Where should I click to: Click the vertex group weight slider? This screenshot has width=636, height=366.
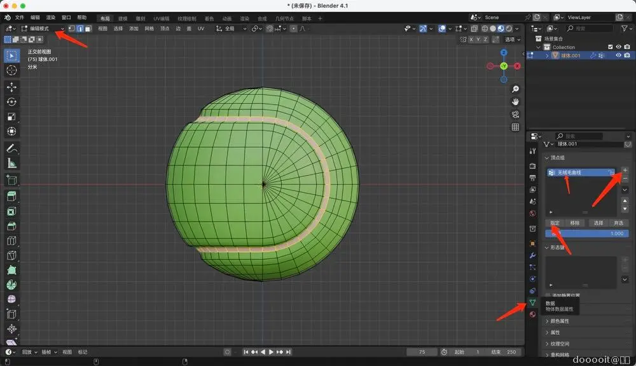coord(586,234)
